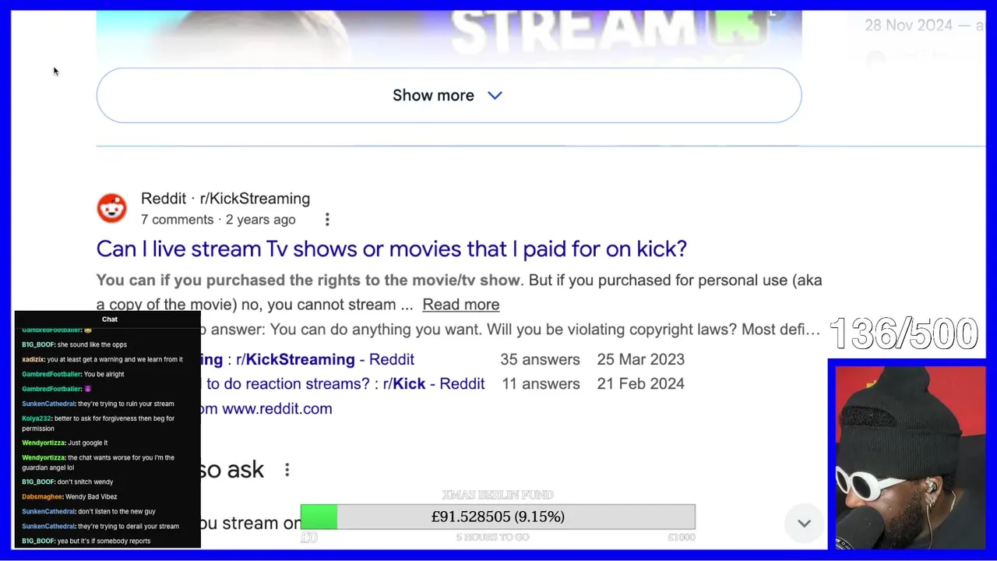997x561 pixels.
Task: Click '11 answers' text
Action: click(540, 383)
